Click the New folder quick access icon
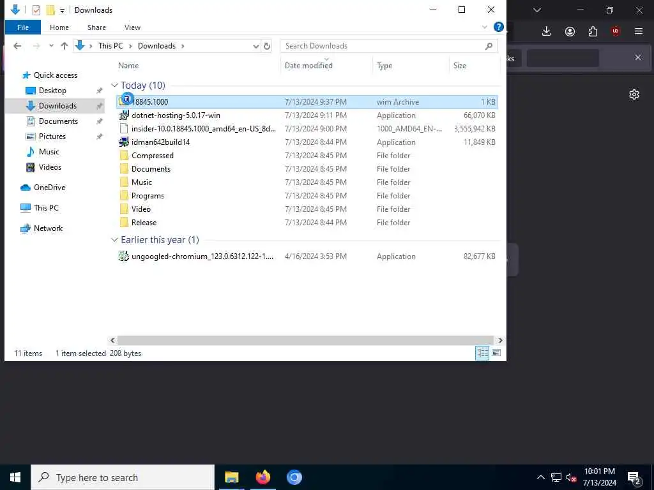 50,10
